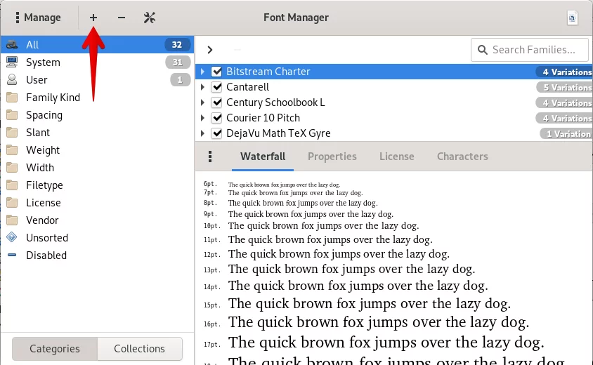
Task: Click the User avatar icon
Action: click(x=12, y=79)
